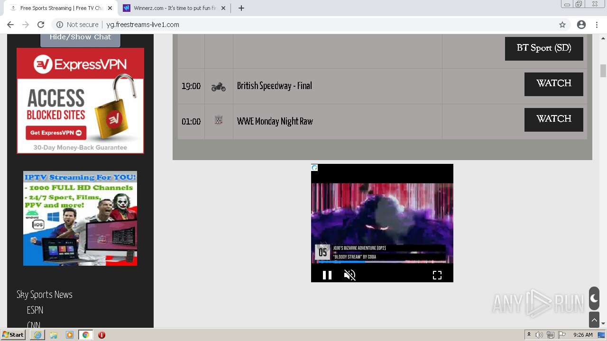Jump to top with the up arrow button

pyautogui.click(x=594, y=320)
